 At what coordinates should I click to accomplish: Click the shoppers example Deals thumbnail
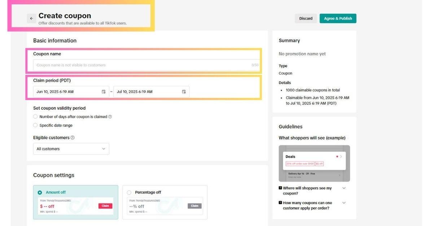pos(314,163)
